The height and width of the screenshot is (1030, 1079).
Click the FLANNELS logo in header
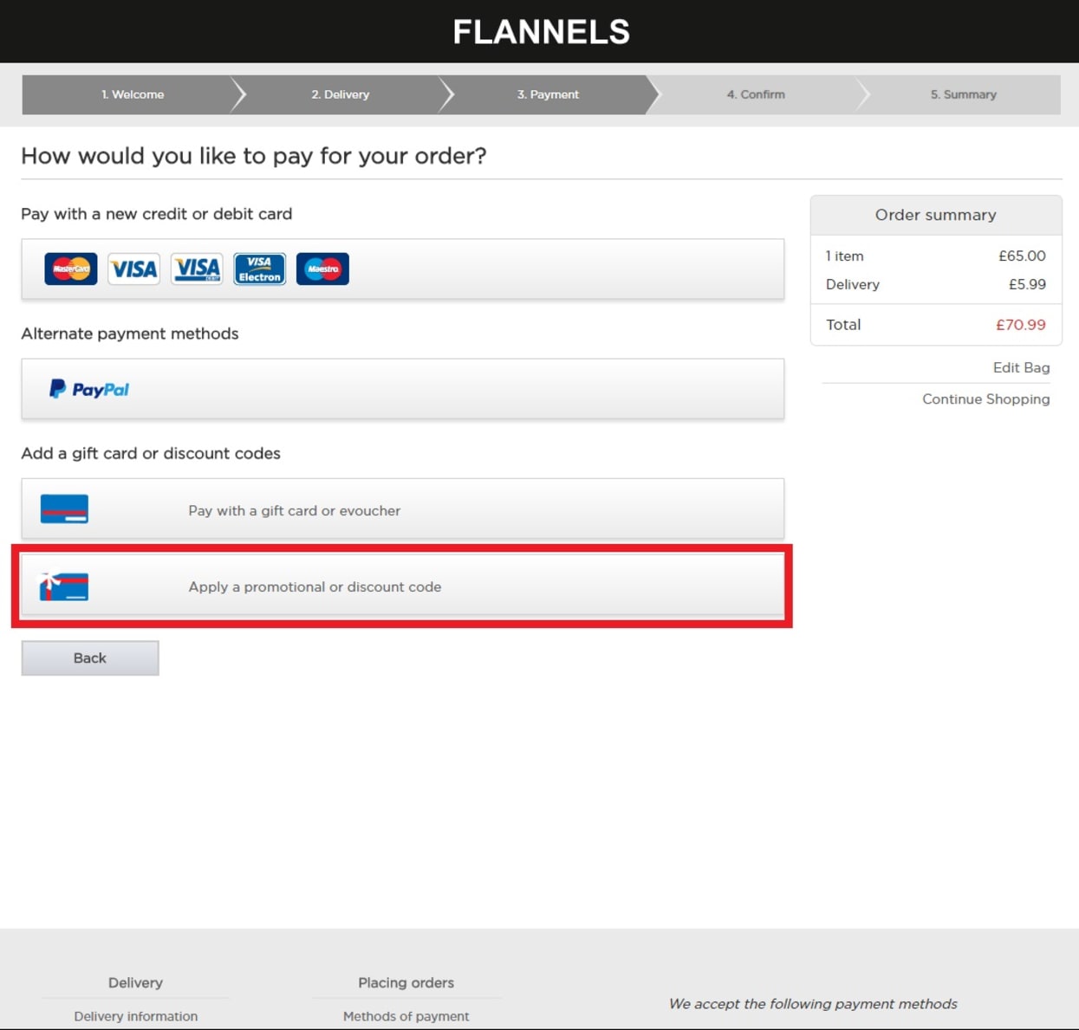[541, 32]
